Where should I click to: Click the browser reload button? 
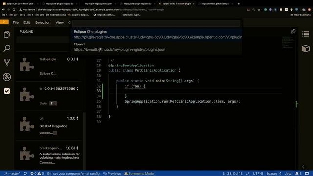14,10
